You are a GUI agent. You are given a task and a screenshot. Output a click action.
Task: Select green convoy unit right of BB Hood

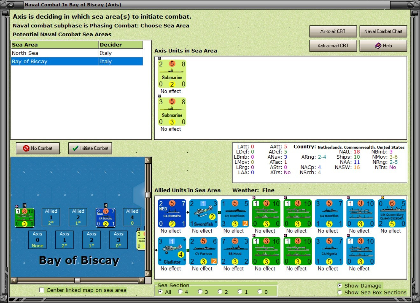click(266, 251)
